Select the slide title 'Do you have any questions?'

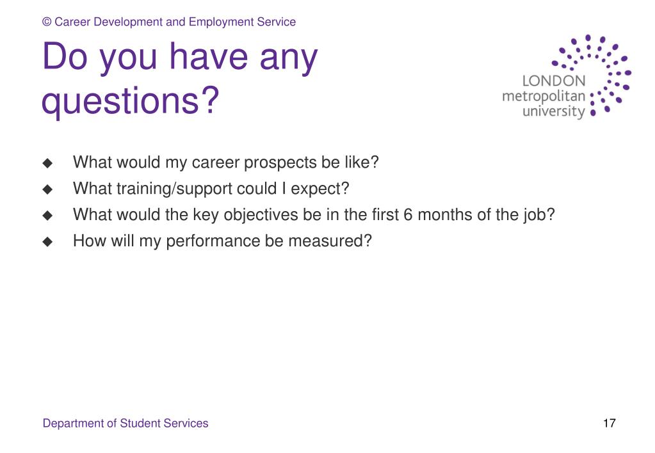[180, 78]
